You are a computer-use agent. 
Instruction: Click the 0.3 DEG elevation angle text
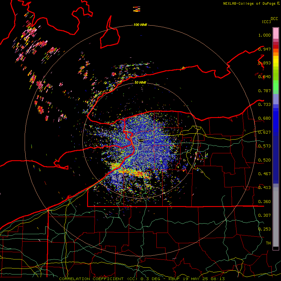pos(150,279)
